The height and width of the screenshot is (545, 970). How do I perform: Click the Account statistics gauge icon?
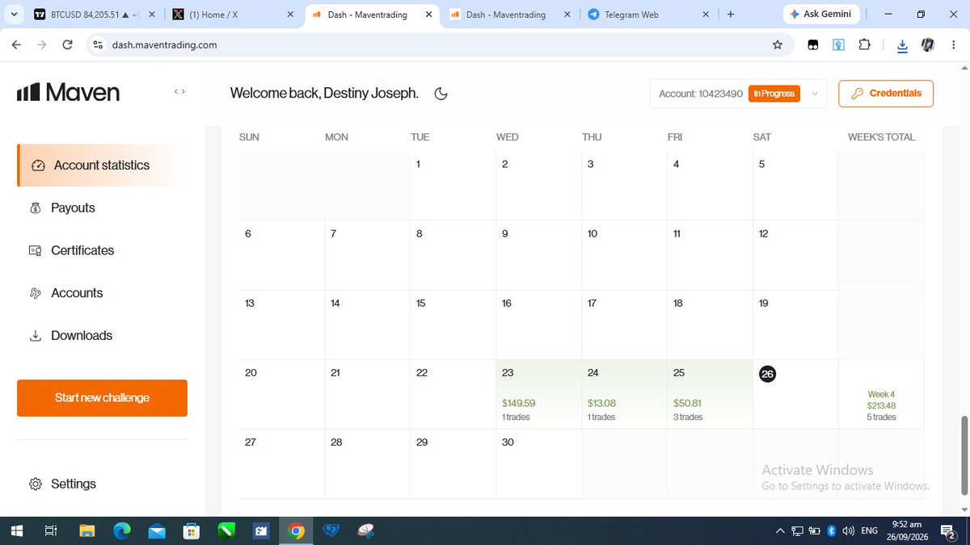38,166
